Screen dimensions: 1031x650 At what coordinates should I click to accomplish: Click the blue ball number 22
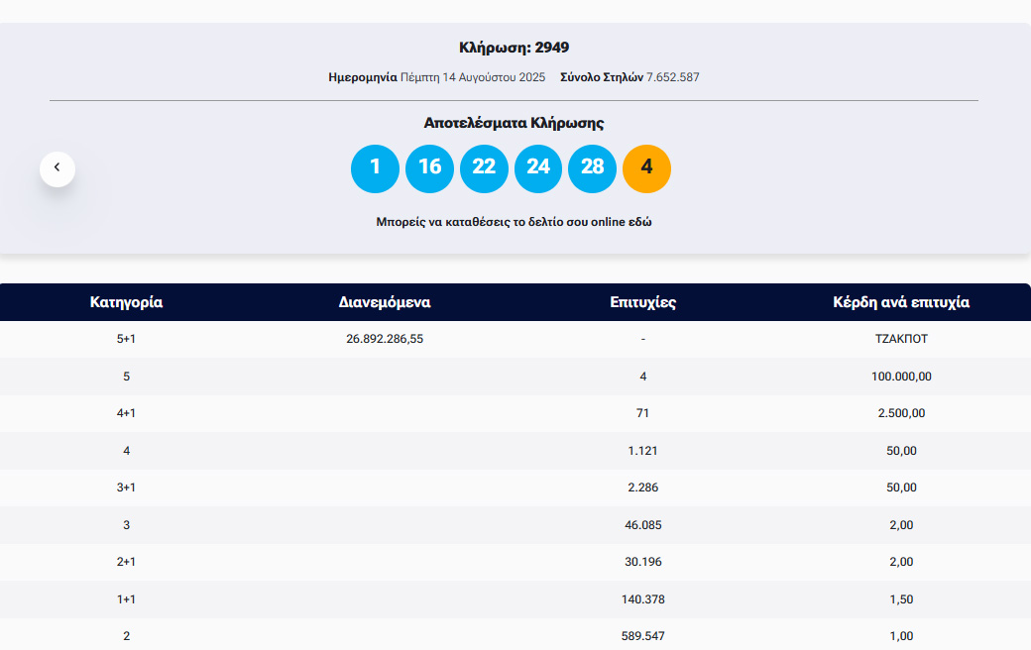[484, 168]
